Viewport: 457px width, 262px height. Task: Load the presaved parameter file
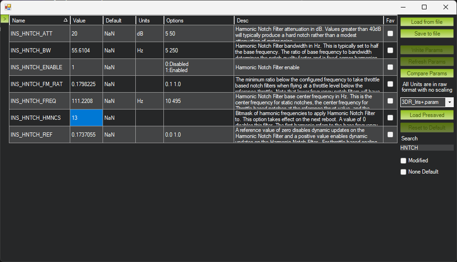coord(427,115)
